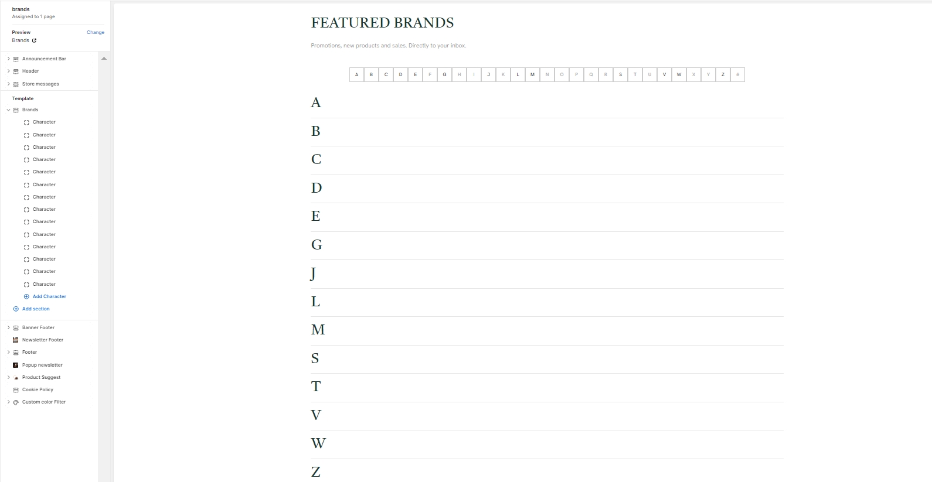Expand the Banner Footer section
This screenshot has height=482, width=932.
tap(8, 327)
